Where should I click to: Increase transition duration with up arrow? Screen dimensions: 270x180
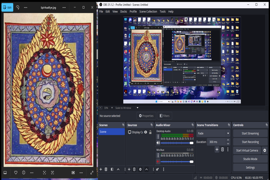click(x=228, y=140)
